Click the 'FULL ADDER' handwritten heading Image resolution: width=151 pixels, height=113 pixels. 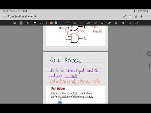65,60
